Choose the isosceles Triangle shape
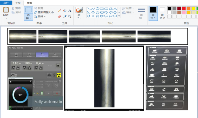 coord(115,9)
